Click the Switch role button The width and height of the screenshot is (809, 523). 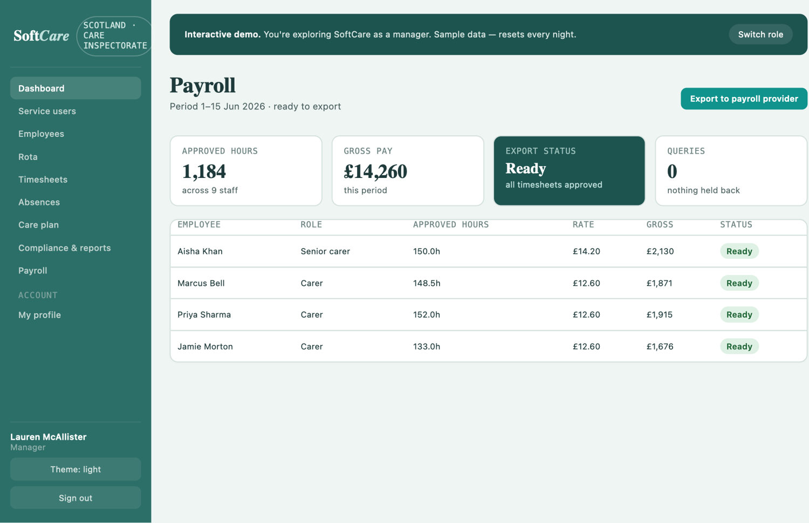[760, 35]
